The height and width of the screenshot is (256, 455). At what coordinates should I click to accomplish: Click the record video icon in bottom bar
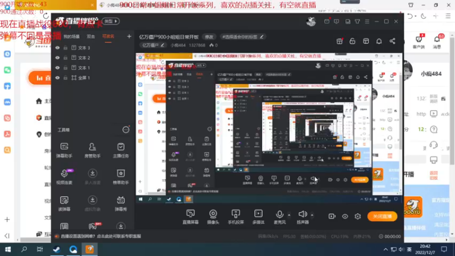click(332, 216)
